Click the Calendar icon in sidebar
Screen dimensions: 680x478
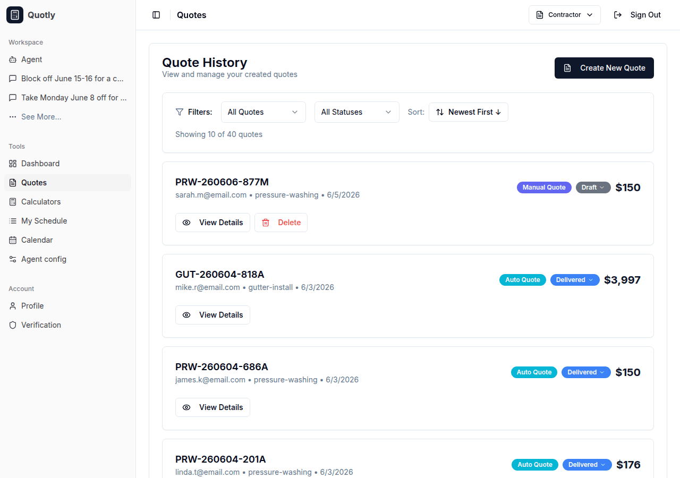point(13,240)
